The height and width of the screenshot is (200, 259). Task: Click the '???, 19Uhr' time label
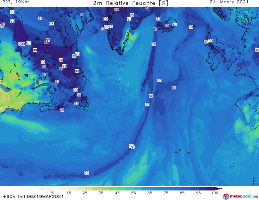[16, 2]
